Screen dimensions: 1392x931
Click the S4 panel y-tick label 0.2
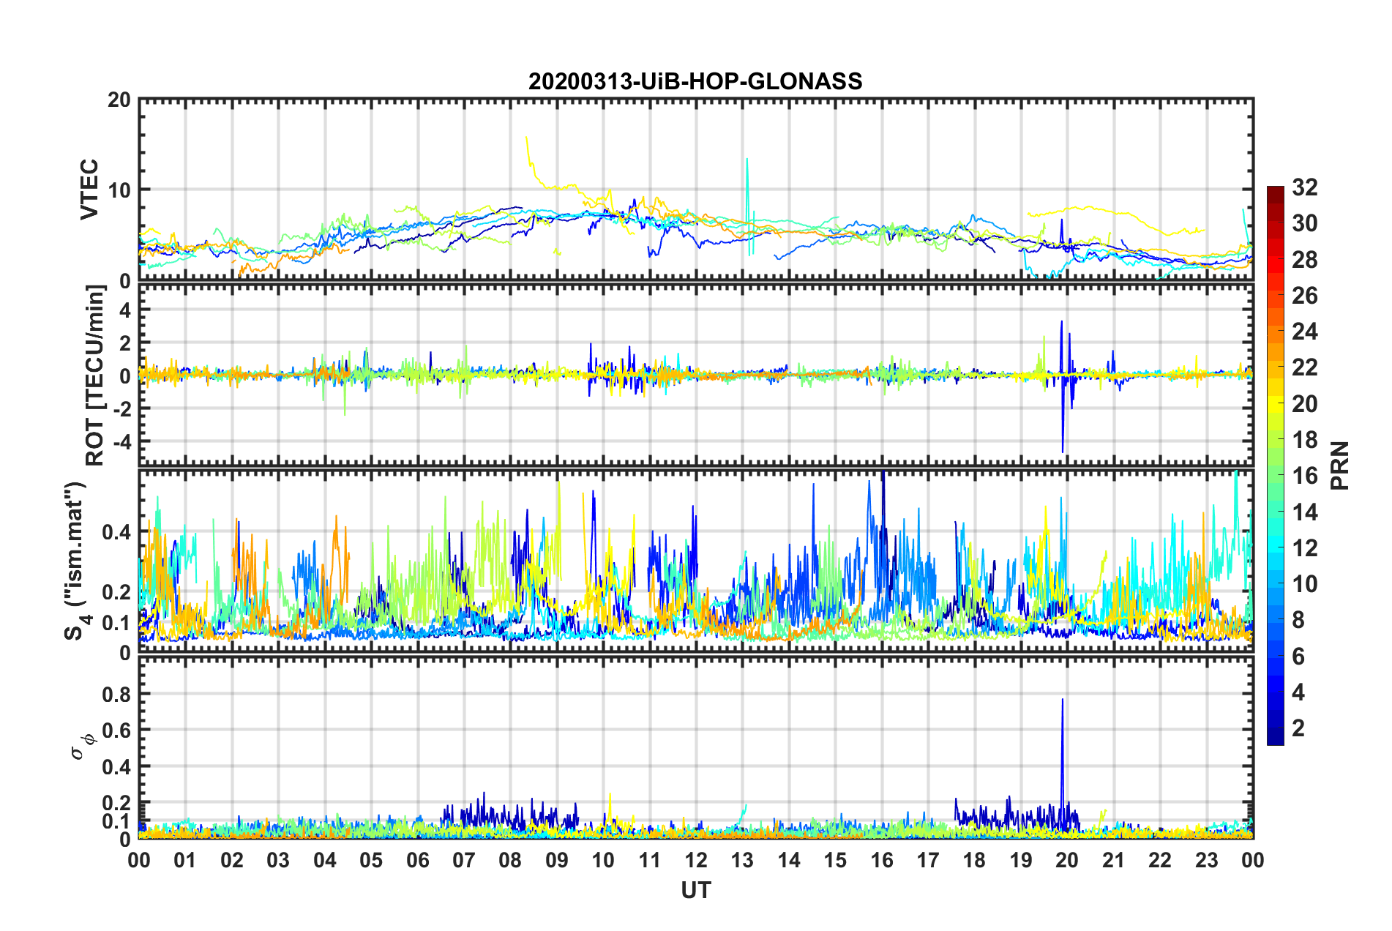[x=116, y=592]
